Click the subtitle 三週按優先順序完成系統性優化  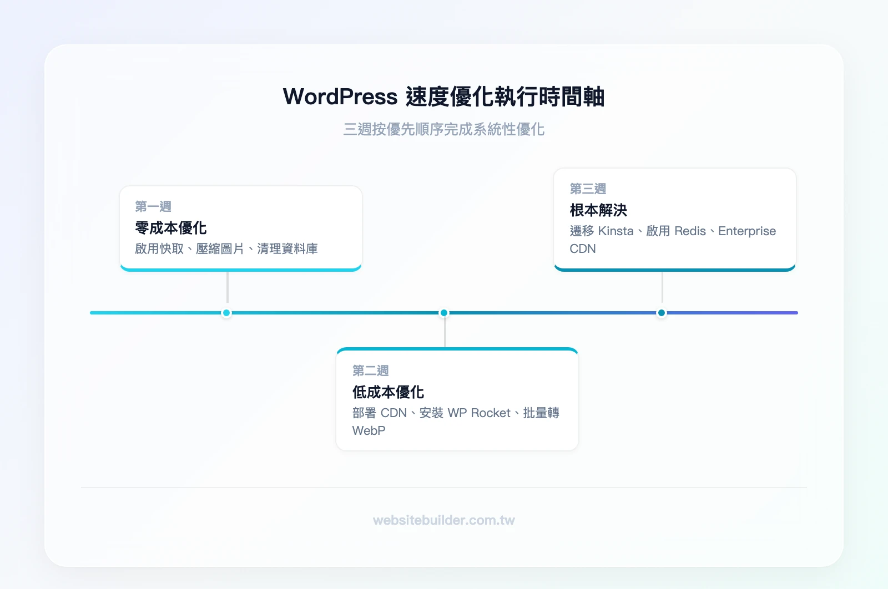pyautogui.click(x=443, y=130)
